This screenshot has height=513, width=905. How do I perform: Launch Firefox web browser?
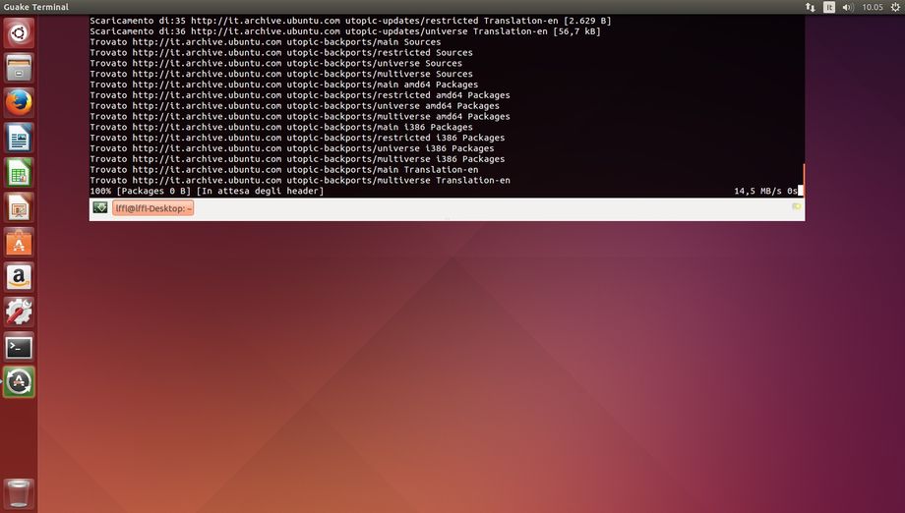pyautogui.click(x=19, y=102)
